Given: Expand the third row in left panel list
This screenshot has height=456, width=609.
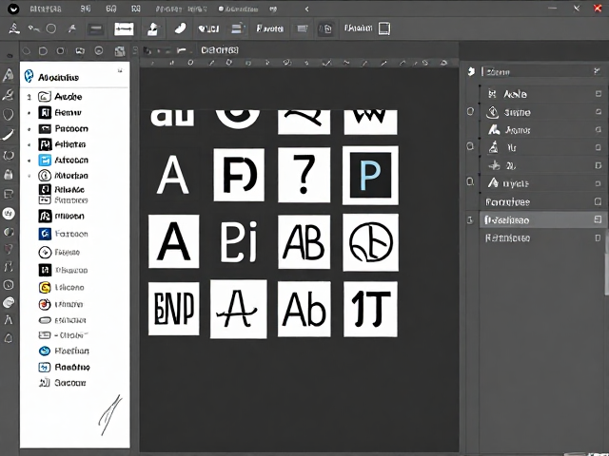Looking at the screenshot, I should click(29, 129).
